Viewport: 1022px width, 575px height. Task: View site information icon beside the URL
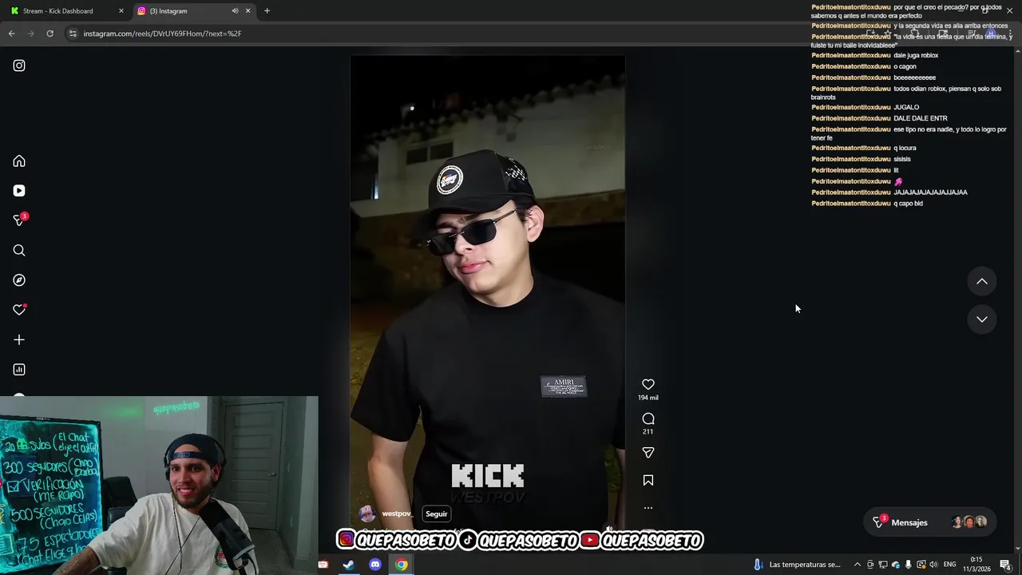73,34
